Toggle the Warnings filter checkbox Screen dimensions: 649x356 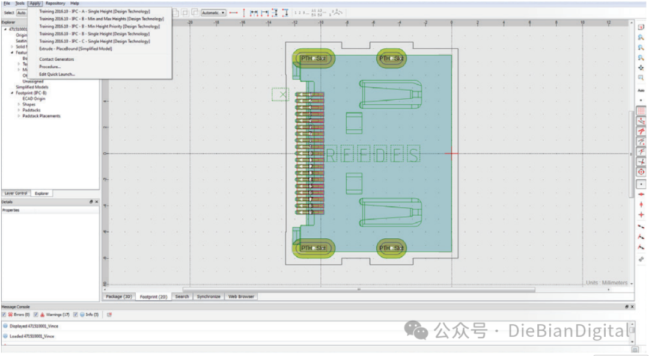[35, 315]
